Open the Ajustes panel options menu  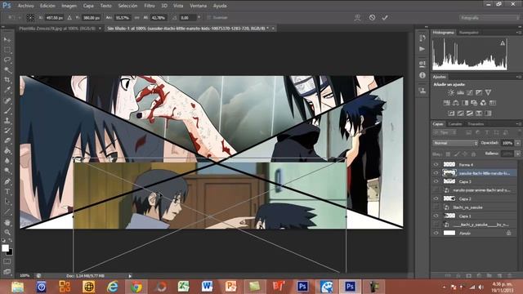(518, 77)
